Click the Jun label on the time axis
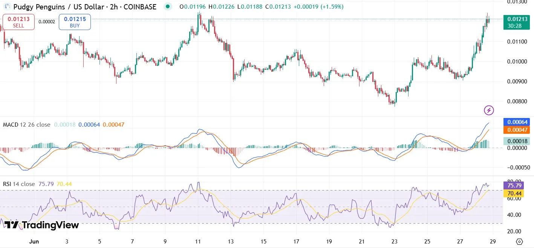Screen dimensions: 534x248 34,242
